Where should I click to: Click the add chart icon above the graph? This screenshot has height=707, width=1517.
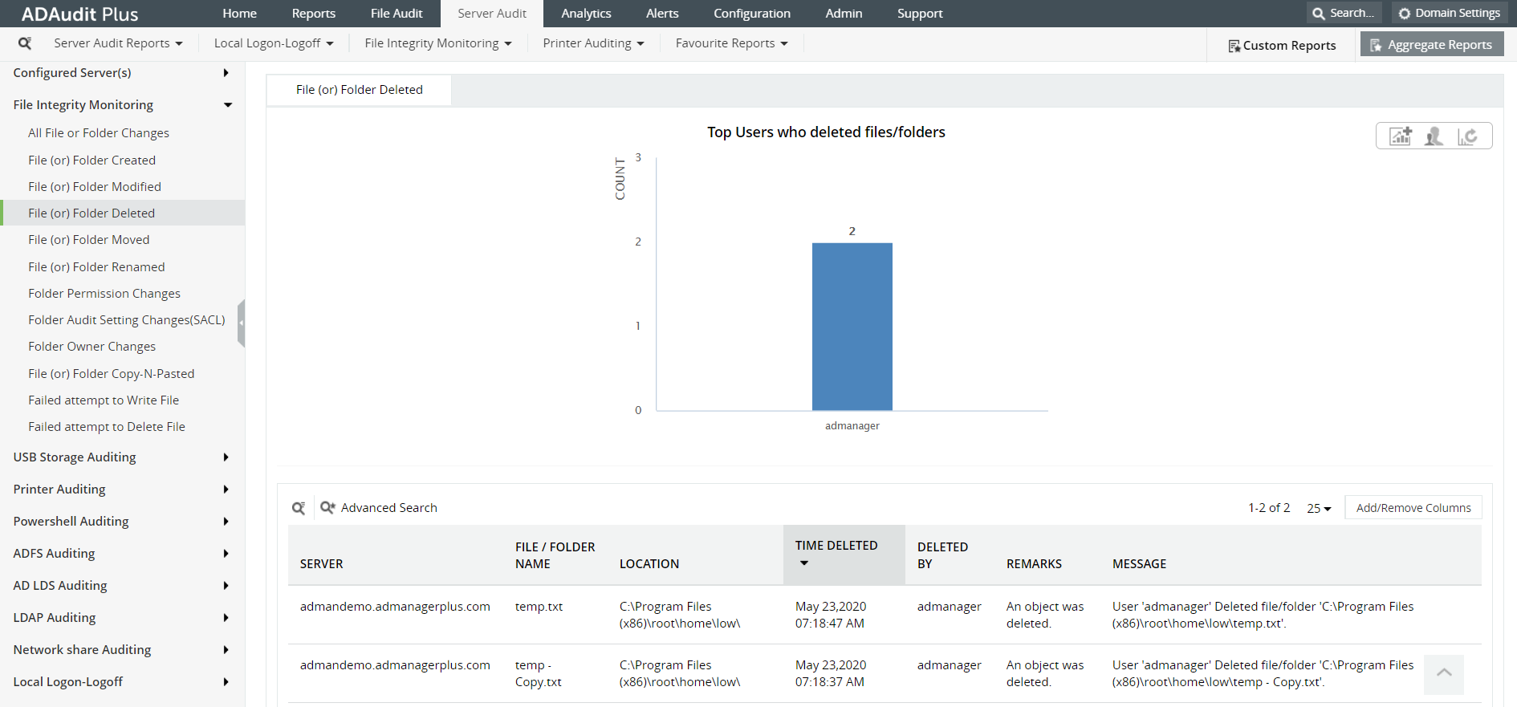click(1401, 136)
